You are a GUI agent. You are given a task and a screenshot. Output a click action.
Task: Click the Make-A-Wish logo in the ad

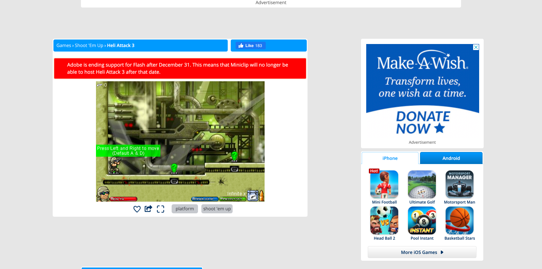(423, 61)
